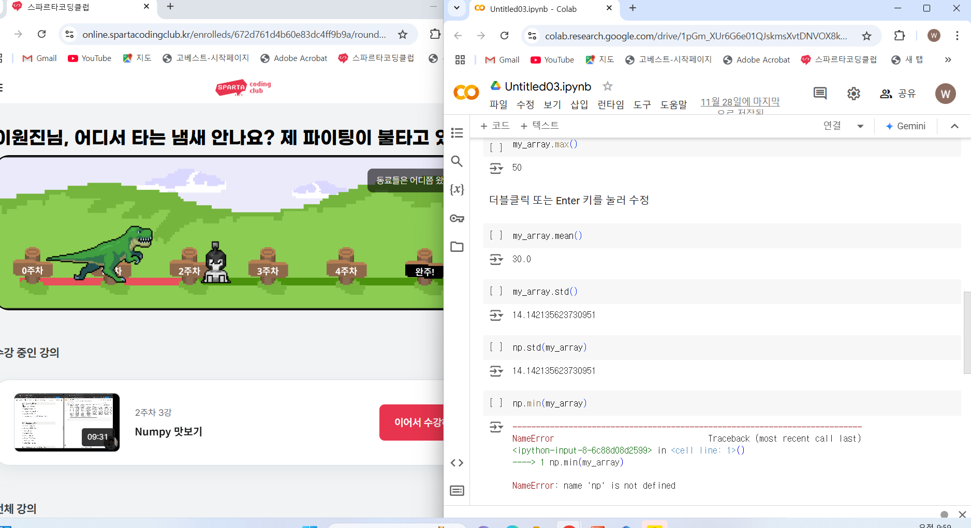Bookmark the Colab page with the star
This screenshot has width=971, height=528.
tap(866, 36)
